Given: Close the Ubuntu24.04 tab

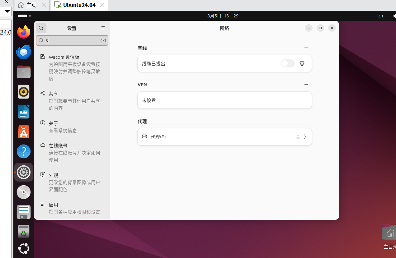Looking at the screenshot, I should point(102,5).
